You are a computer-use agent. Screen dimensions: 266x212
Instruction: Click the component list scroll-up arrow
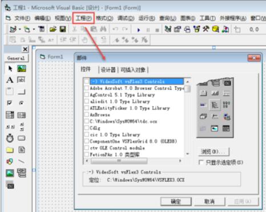point(188,82)
